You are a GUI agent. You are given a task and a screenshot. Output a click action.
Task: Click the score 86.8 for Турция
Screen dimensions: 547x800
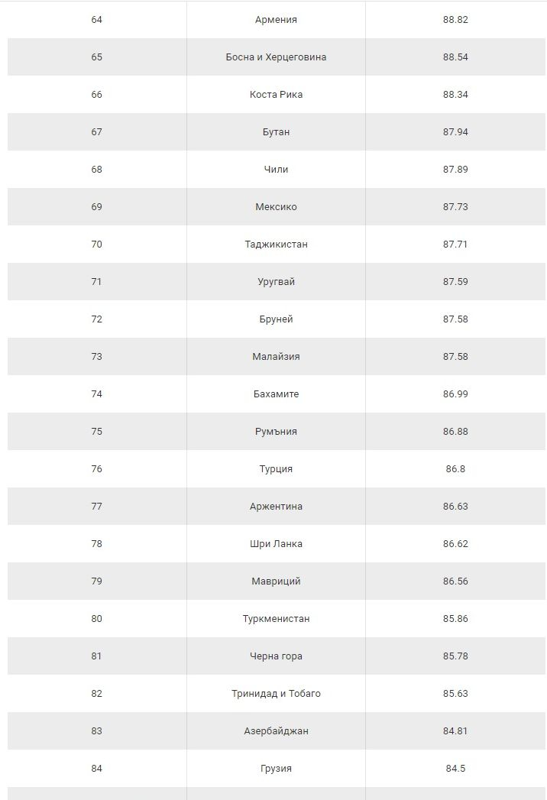[455, 469]
